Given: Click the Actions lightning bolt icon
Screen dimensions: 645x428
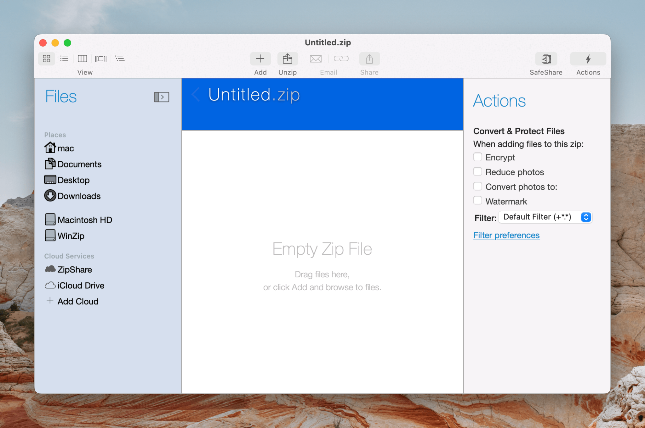Looking at the screenshot, I should [x=588, y=58].
